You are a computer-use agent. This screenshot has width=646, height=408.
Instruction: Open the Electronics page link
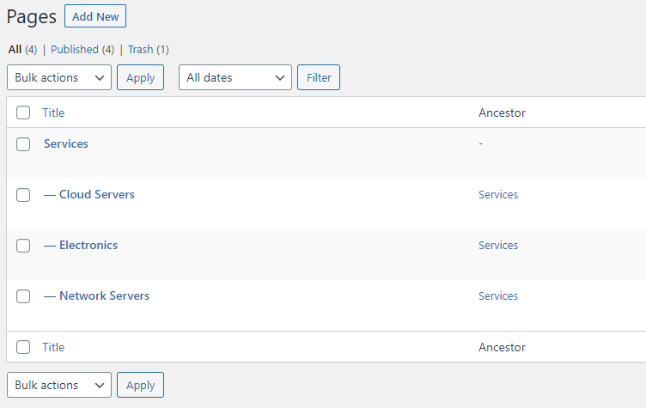tap(88, 245)
